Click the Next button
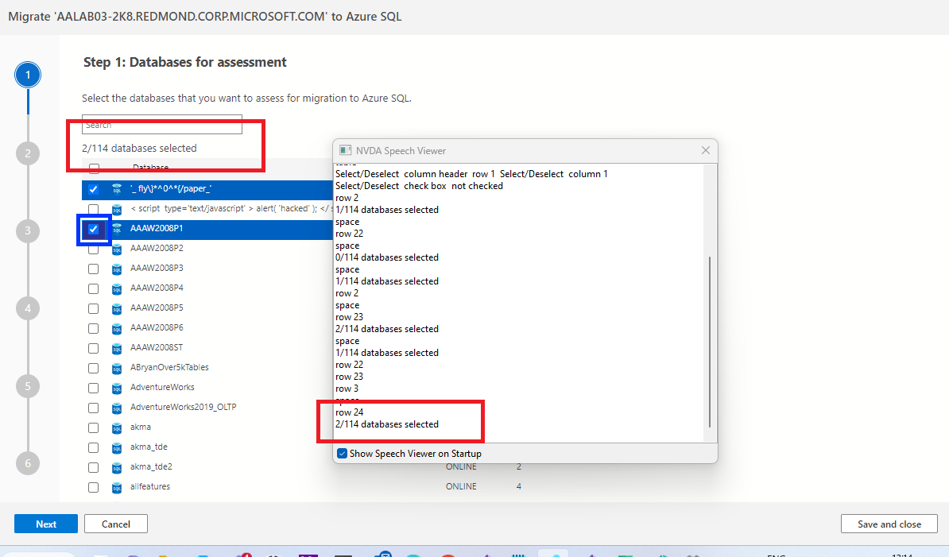949x557 pixels. tap(45, 524)
